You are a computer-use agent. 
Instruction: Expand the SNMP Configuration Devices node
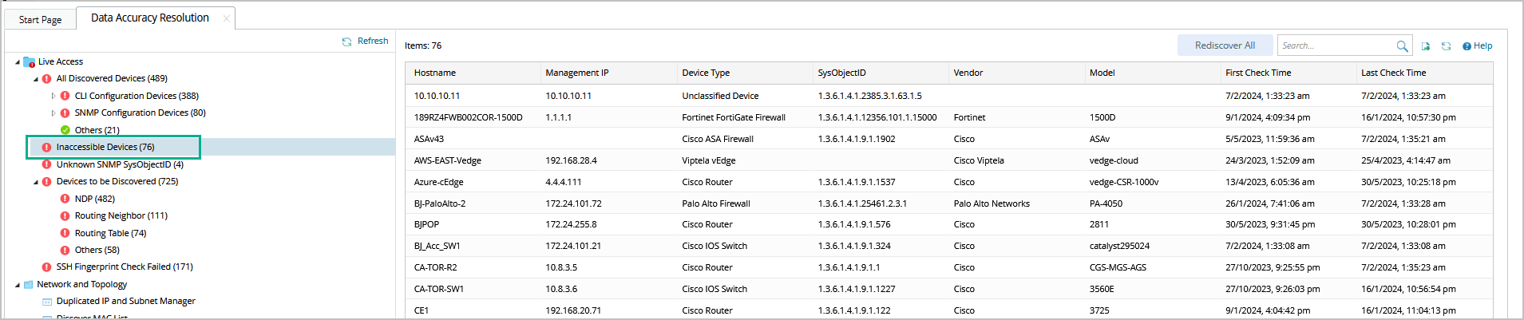click(53, 113)
